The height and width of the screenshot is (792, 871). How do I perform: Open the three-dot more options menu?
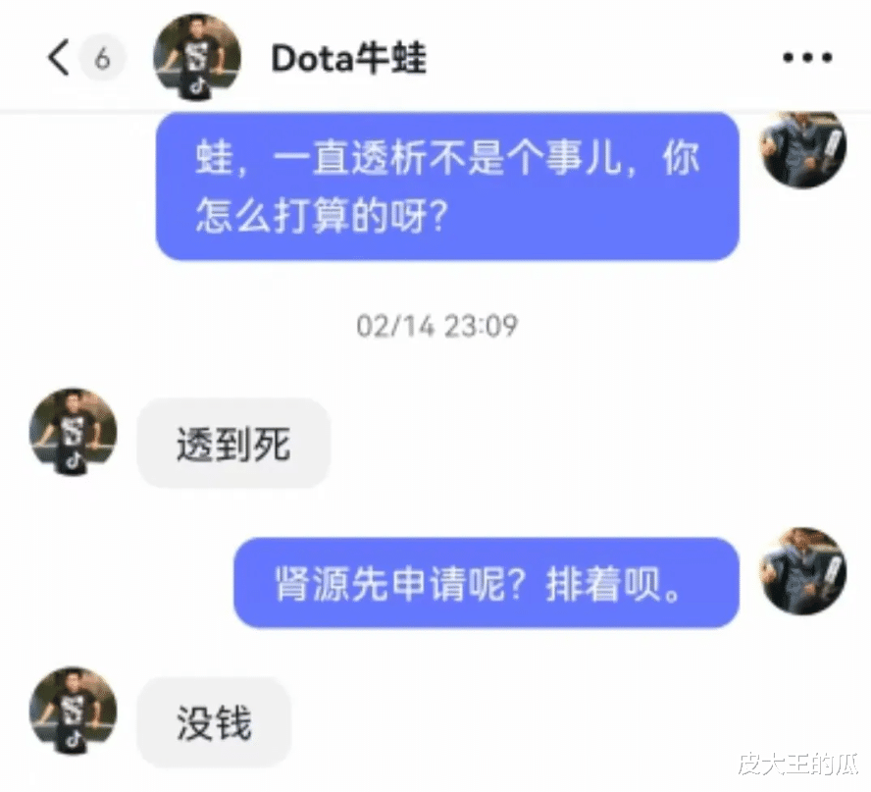807,57
